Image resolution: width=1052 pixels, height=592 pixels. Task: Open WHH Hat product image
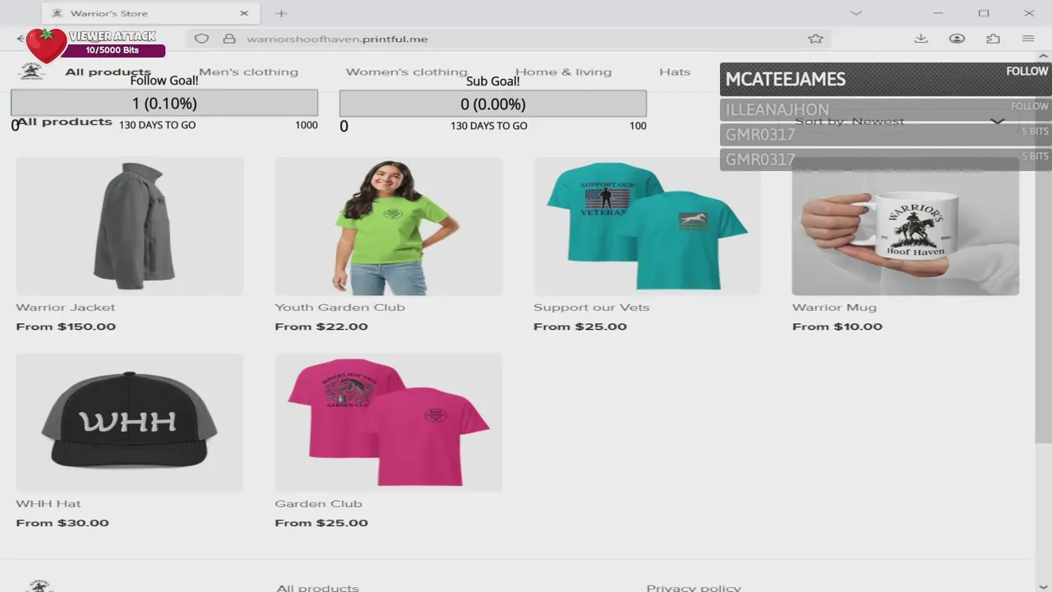click(130, 423)
